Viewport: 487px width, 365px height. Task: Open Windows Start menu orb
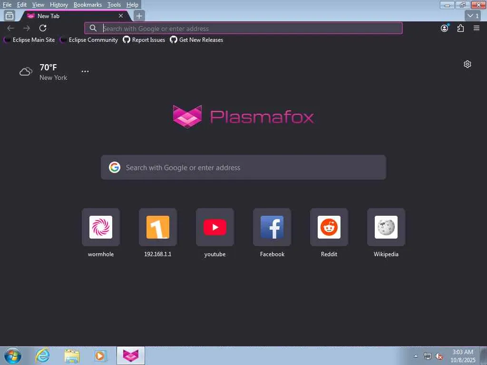pos(13,355)
